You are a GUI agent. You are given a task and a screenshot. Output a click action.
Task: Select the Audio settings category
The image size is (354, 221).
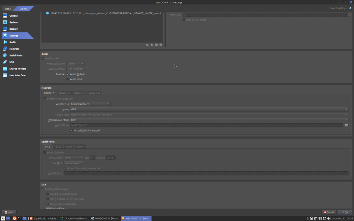pyautogui.click(x=13, y=42)
